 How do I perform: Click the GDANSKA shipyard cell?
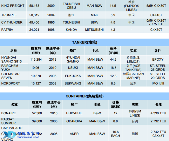[74, 121]
